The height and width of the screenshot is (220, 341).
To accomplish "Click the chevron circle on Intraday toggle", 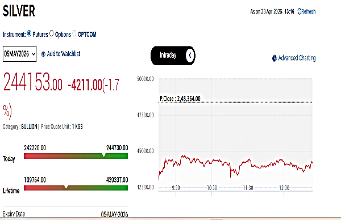I will [x=190, y=56].
